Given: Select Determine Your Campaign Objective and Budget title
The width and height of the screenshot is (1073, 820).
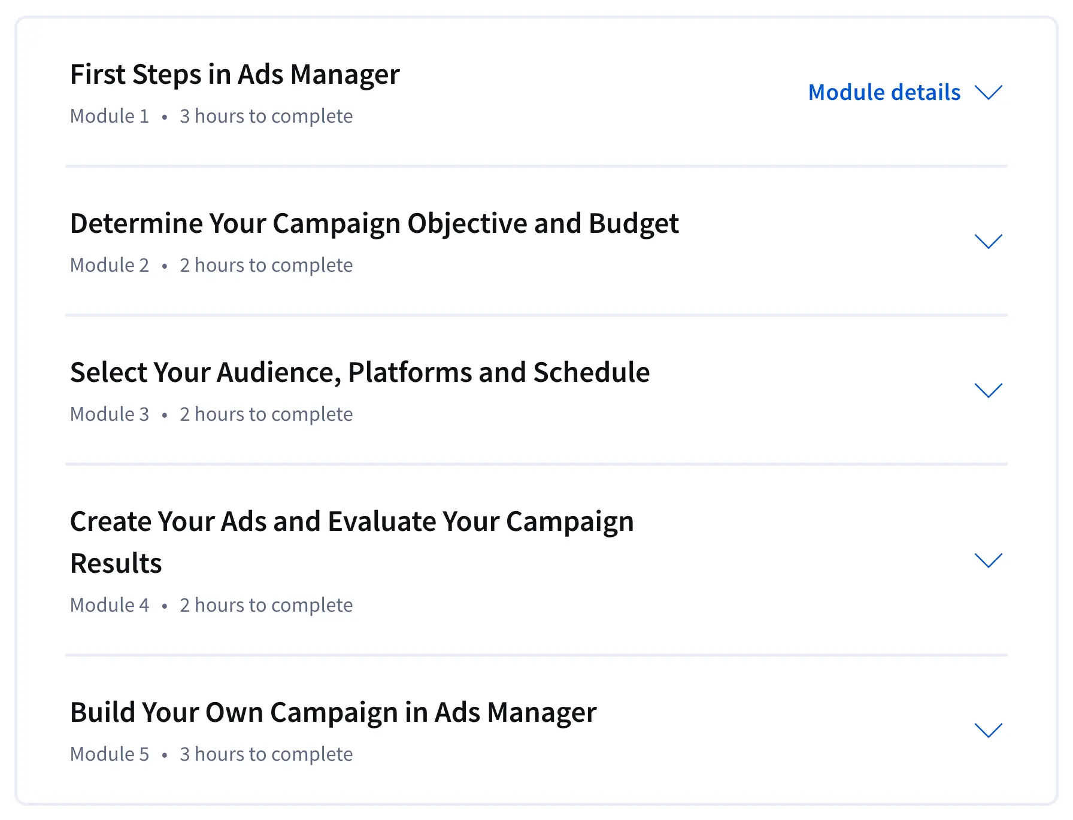Looking at the screenshot, I should coord(374,224).
